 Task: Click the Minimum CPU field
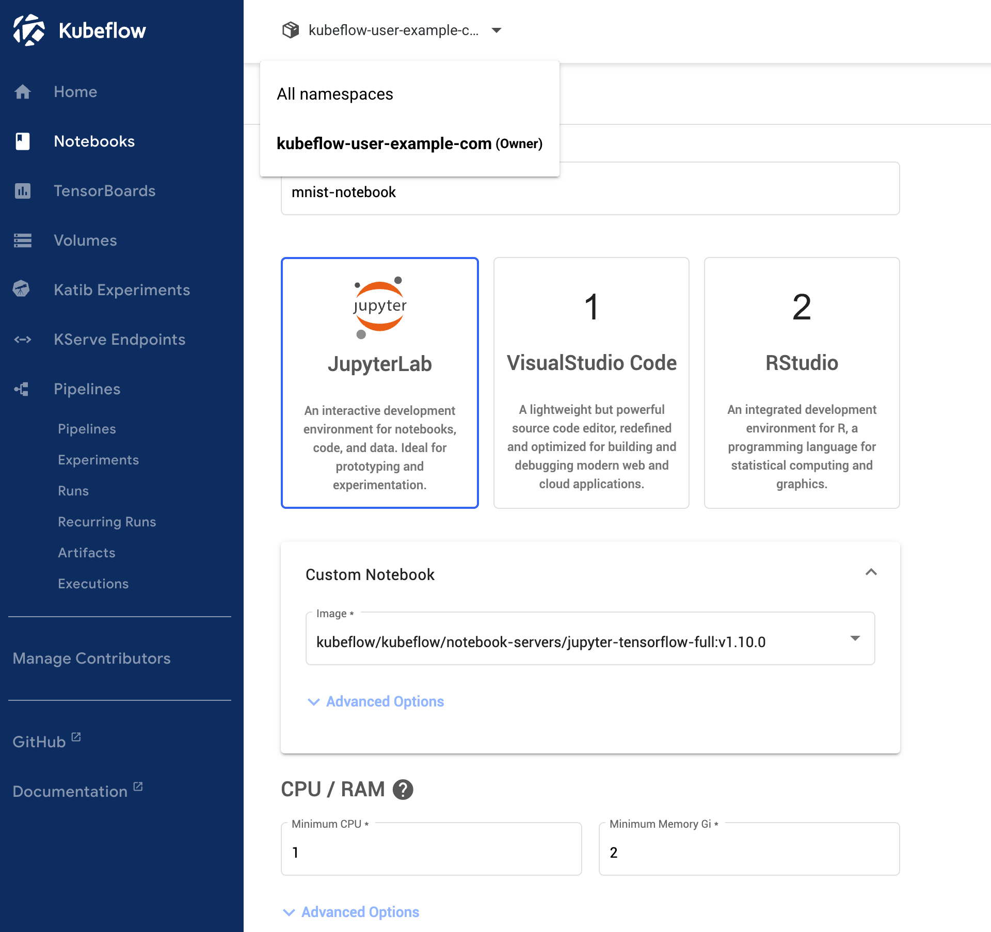(x=431, y=849)
